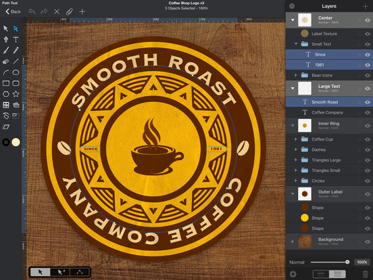Select the Pen tool
Image resolution: width=373 pixels, height=280 pixels.
tap(6, 39)
